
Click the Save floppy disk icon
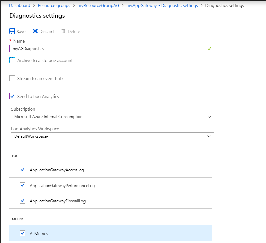point(12,31)
